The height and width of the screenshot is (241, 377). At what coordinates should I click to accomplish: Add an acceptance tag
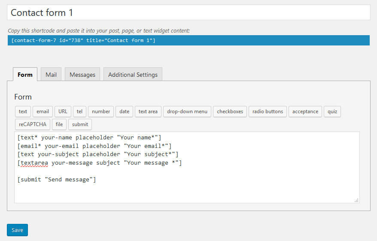click(305, 111)
